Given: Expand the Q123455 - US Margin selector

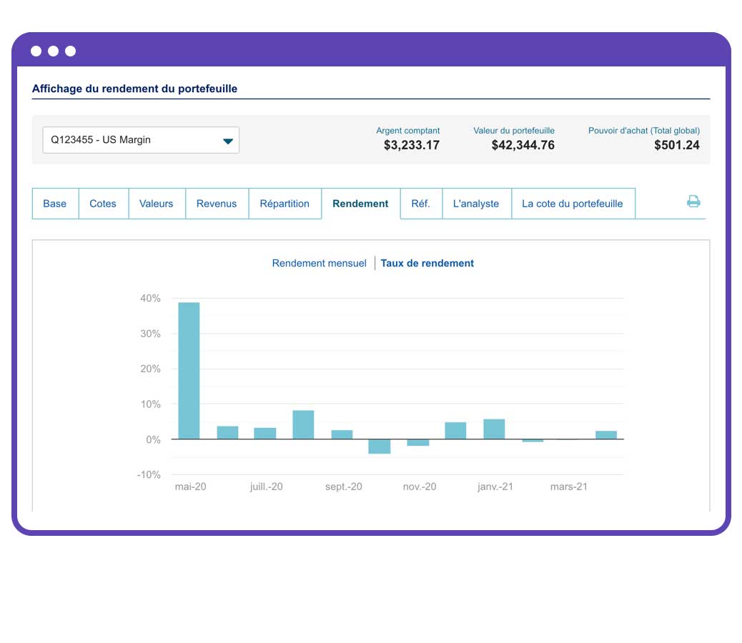Looking at the screenshot, I should point(139,140).
